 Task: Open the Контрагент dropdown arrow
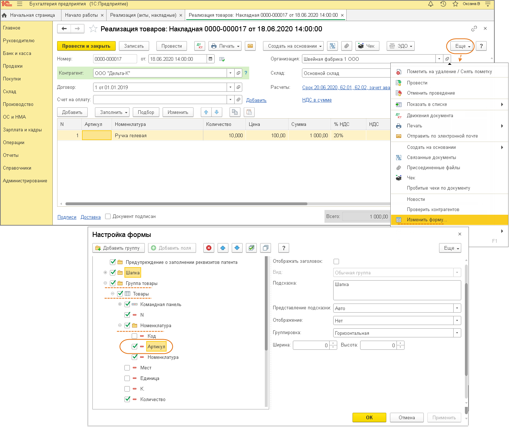click(231, 73)
